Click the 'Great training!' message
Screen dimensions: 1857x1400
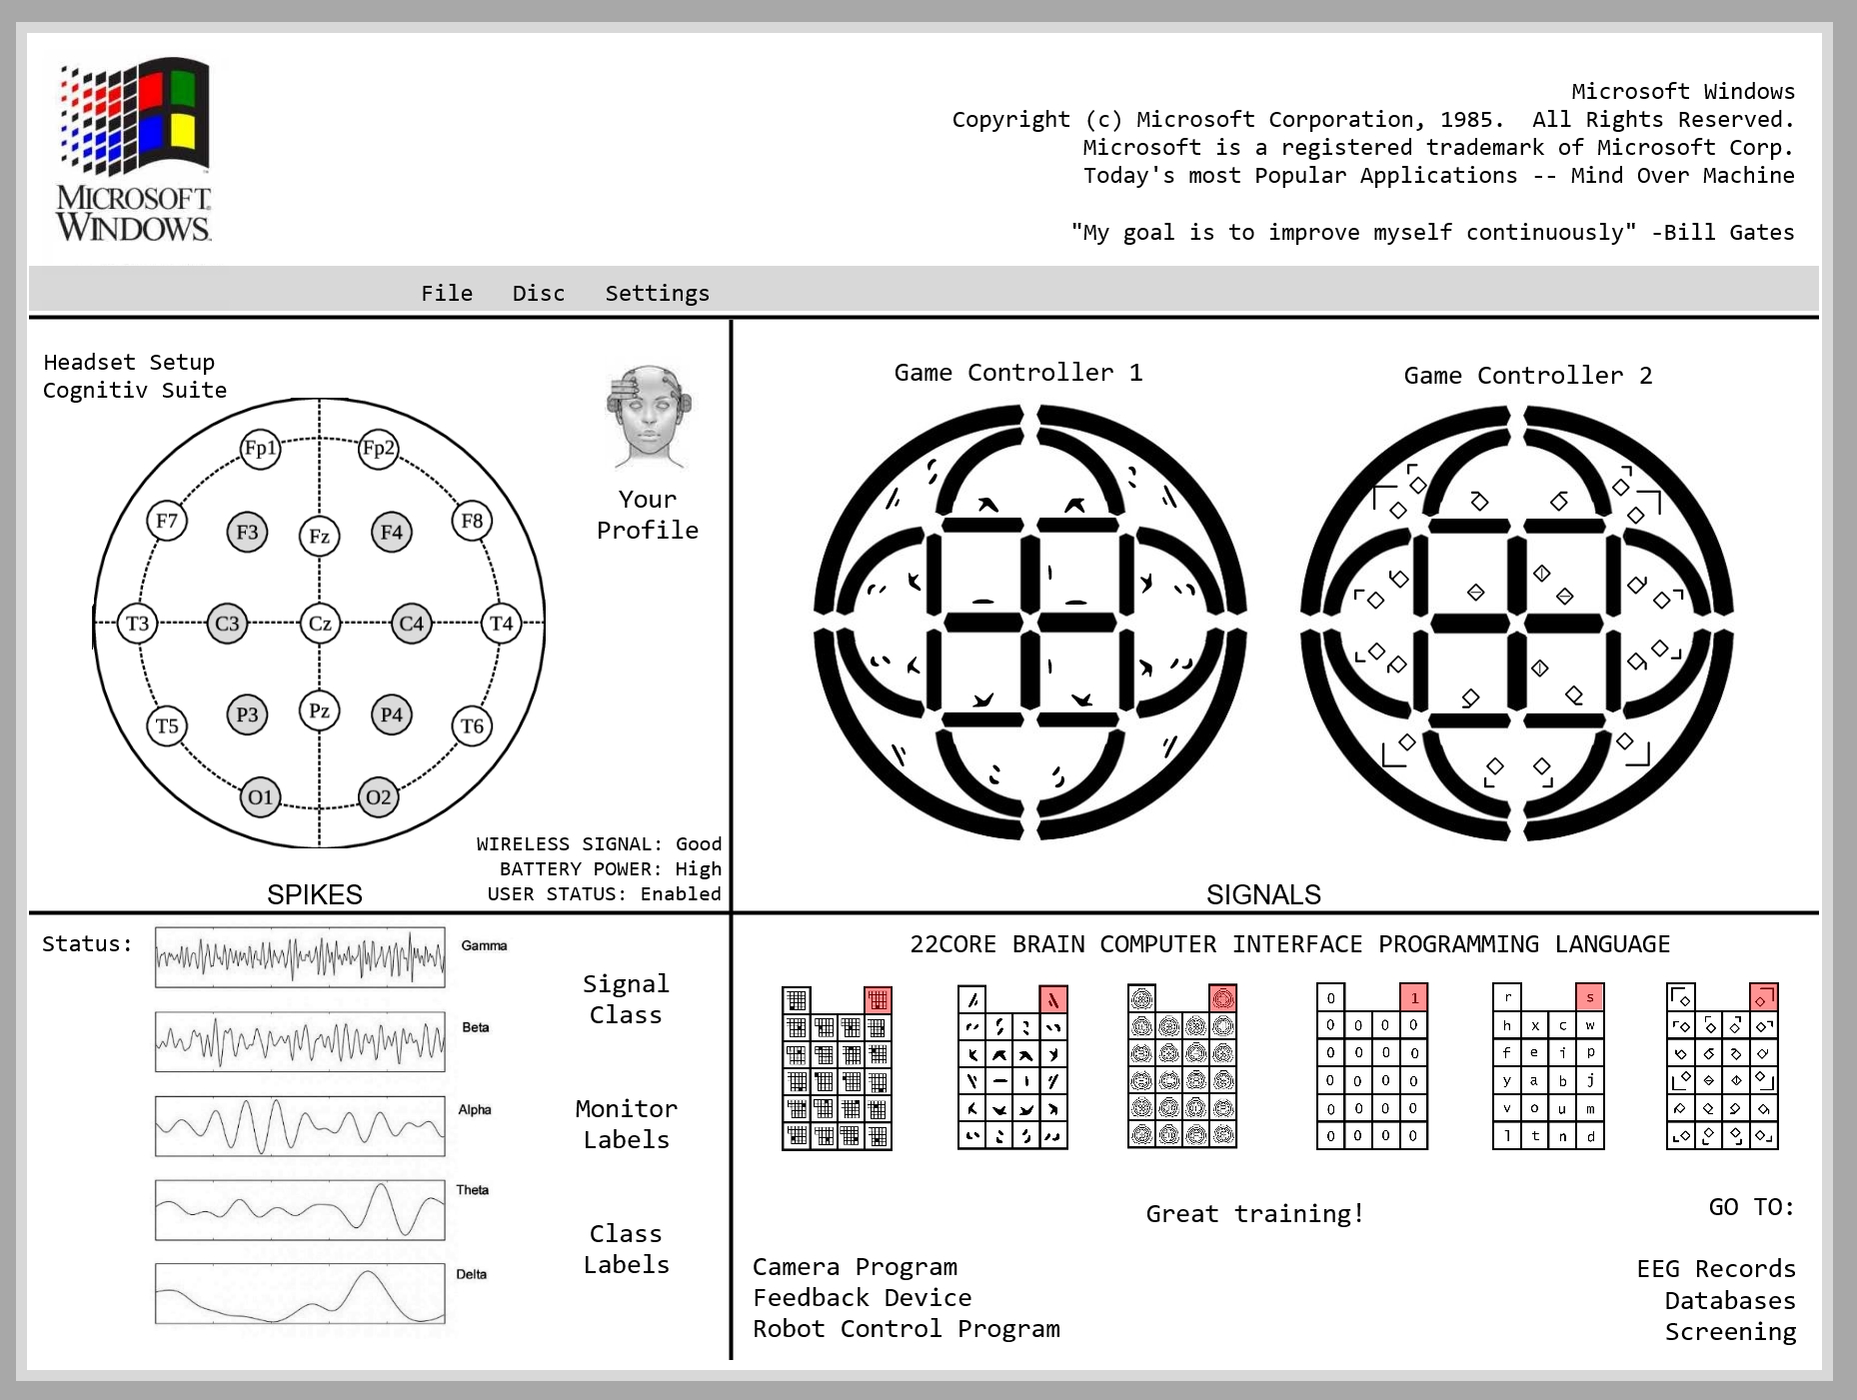coord(1255,1214)
